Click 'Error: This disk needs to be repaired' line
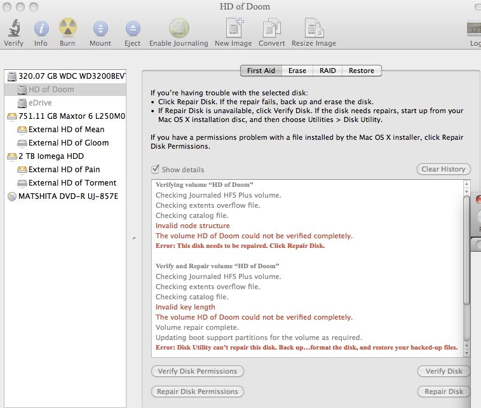The height and width of the screenshot is (408, 481). tap(240, 246)
